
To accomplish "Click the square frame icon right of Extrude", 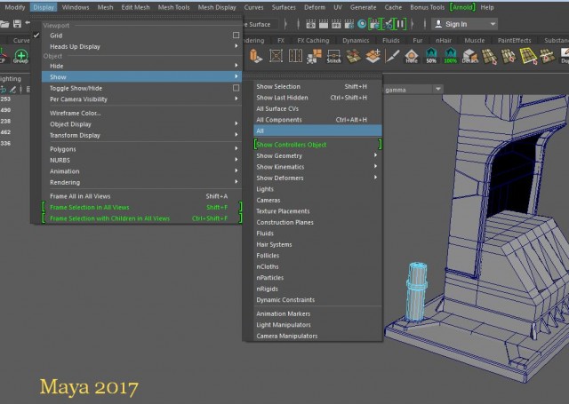I will (276, 56).
